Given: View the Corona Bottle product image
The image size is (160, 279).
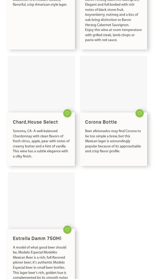Looking at the screenshot, I should point(114,84).
